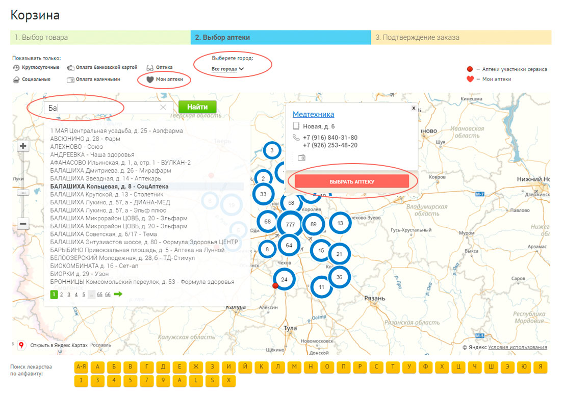Screen dimensions: 563x397
Task: Click the green Найти search button
Action: pyautogui.click(x=197, y=107)
